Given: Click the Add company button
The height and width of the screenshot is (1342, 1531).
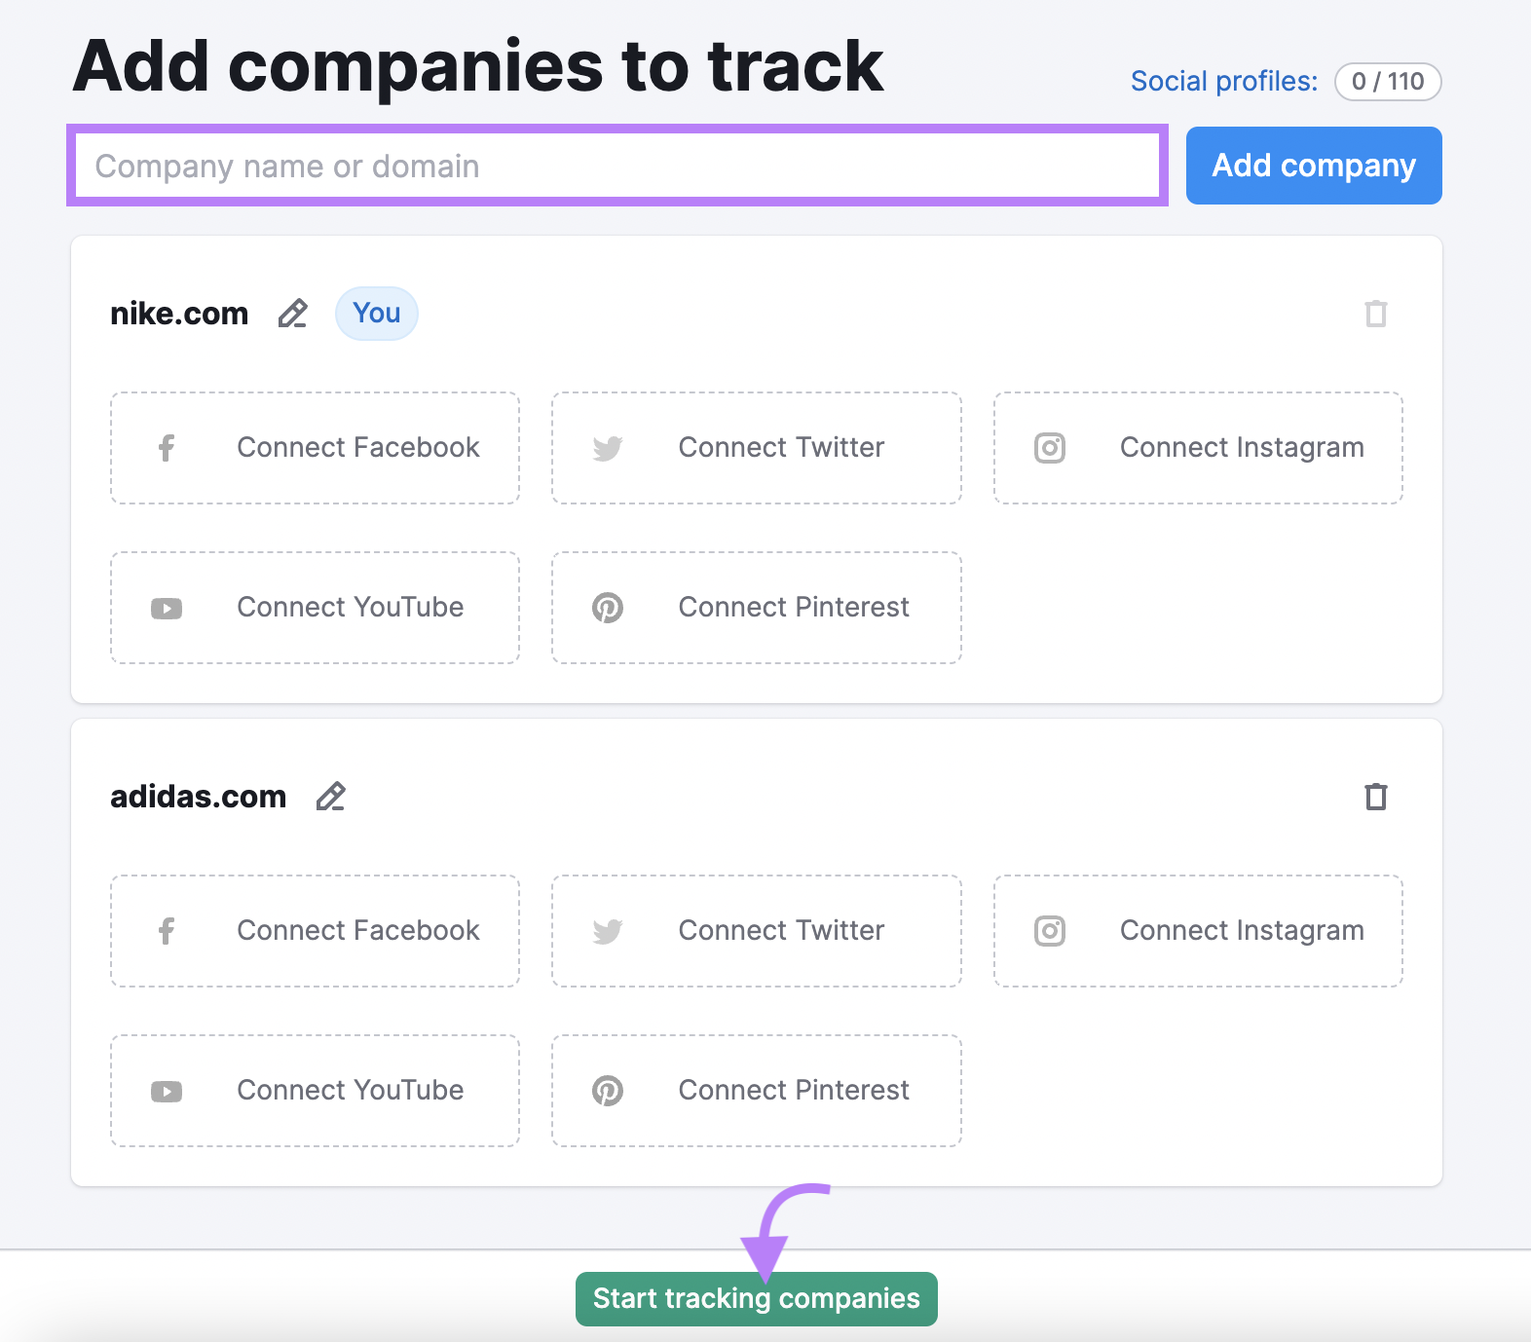Looking at the screenshot, I should pyautogui.click(x=1314, y=166).
